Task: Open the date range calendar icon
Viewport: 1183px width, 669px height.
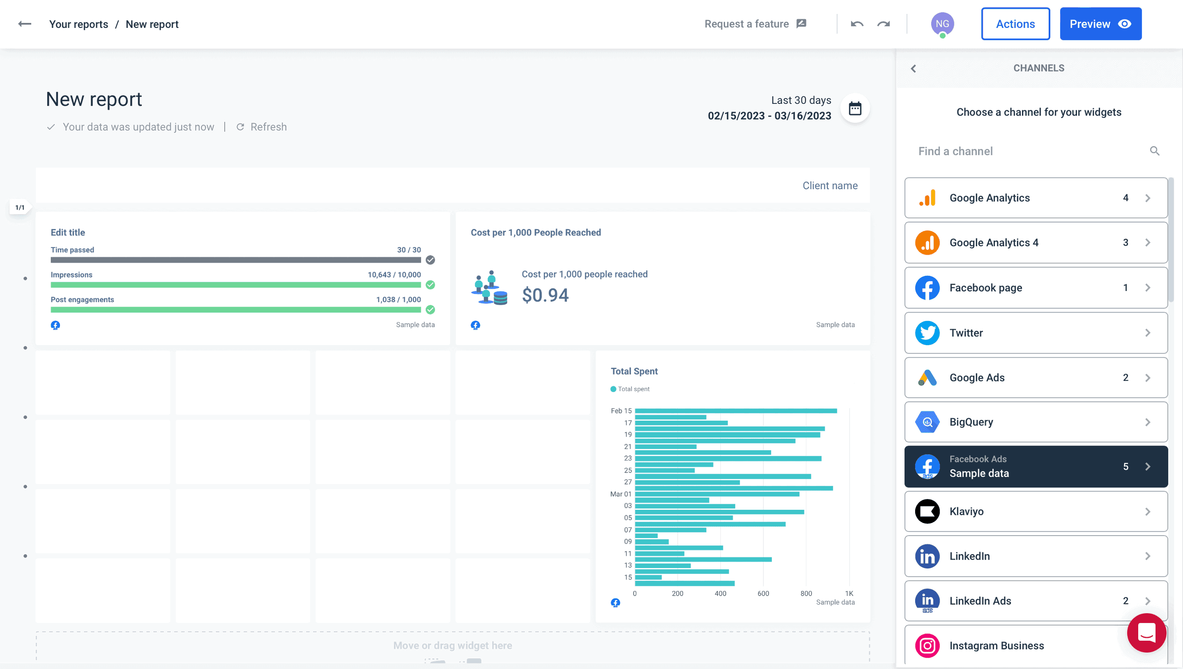Action: (x=855, y=108)
